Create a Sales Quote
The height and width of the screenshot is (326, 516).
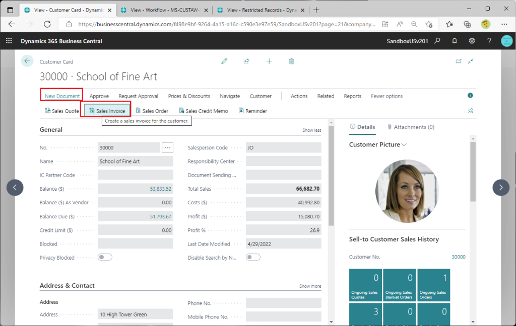[x=62, y=111]
